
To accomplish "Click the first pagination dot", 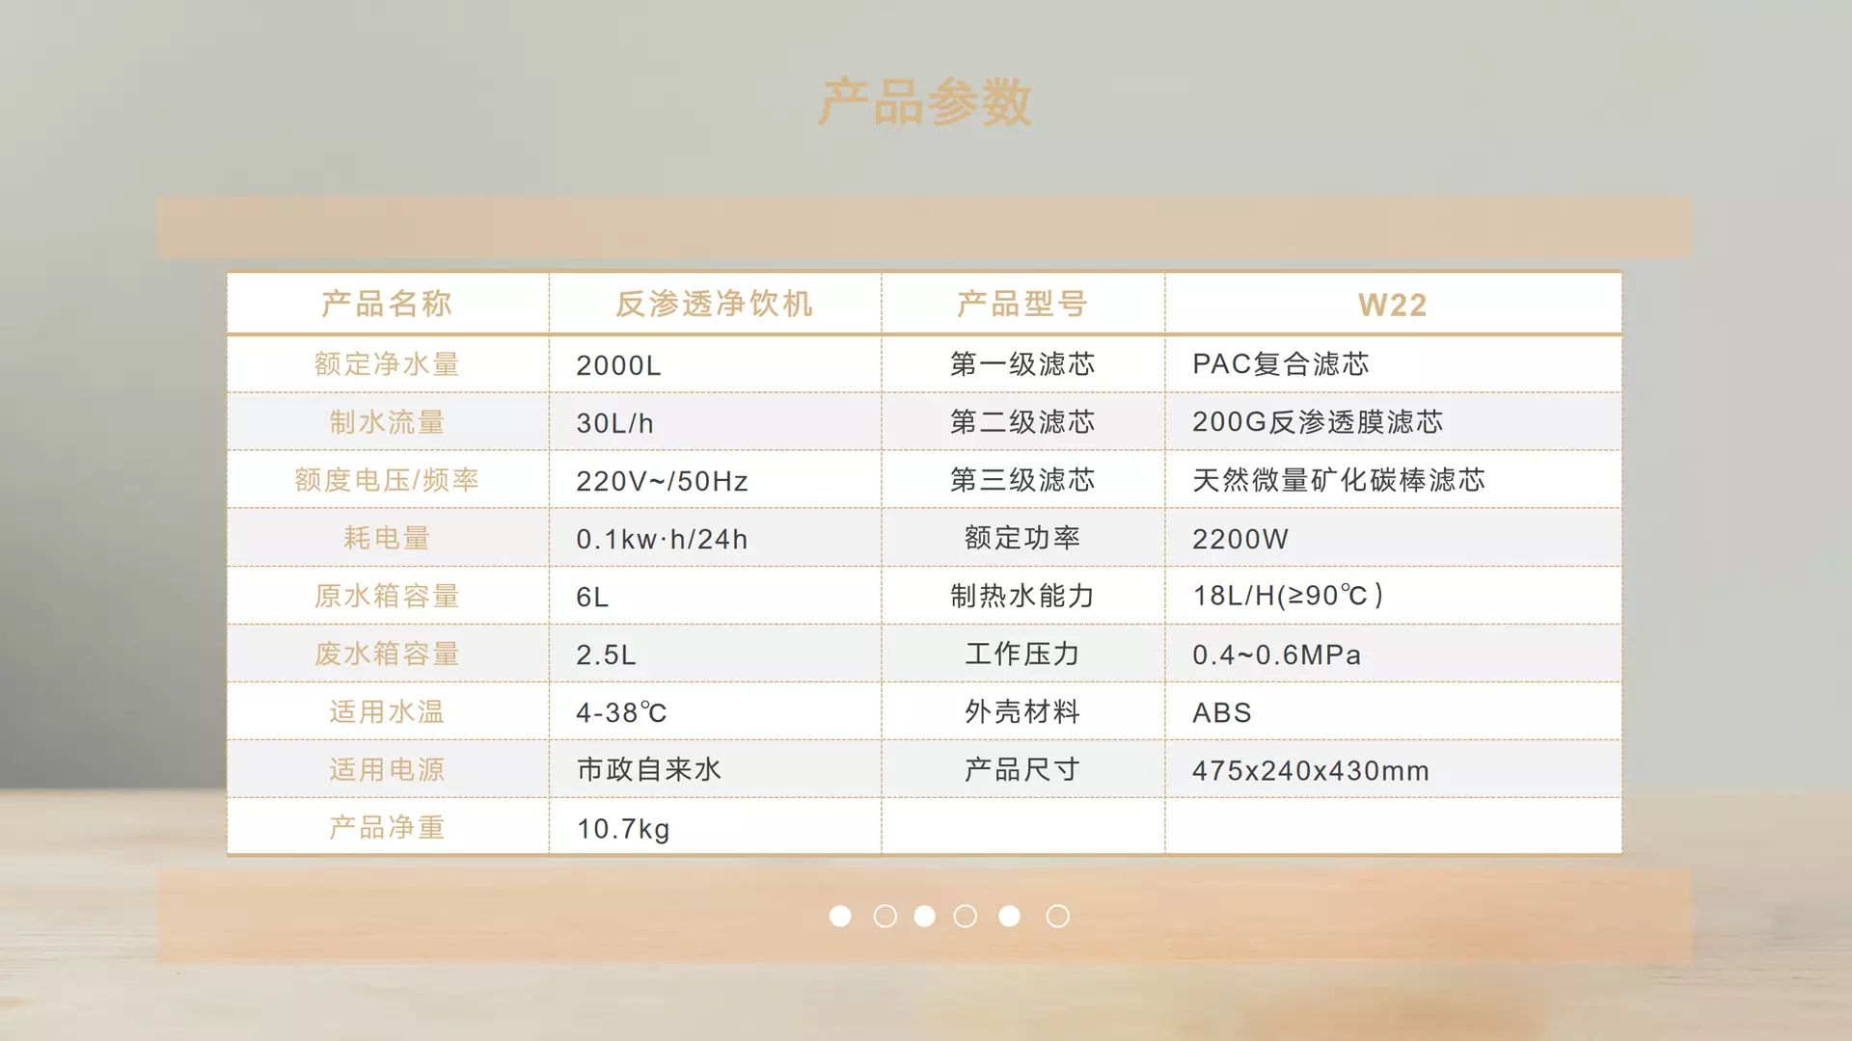I will pos(840,916).
